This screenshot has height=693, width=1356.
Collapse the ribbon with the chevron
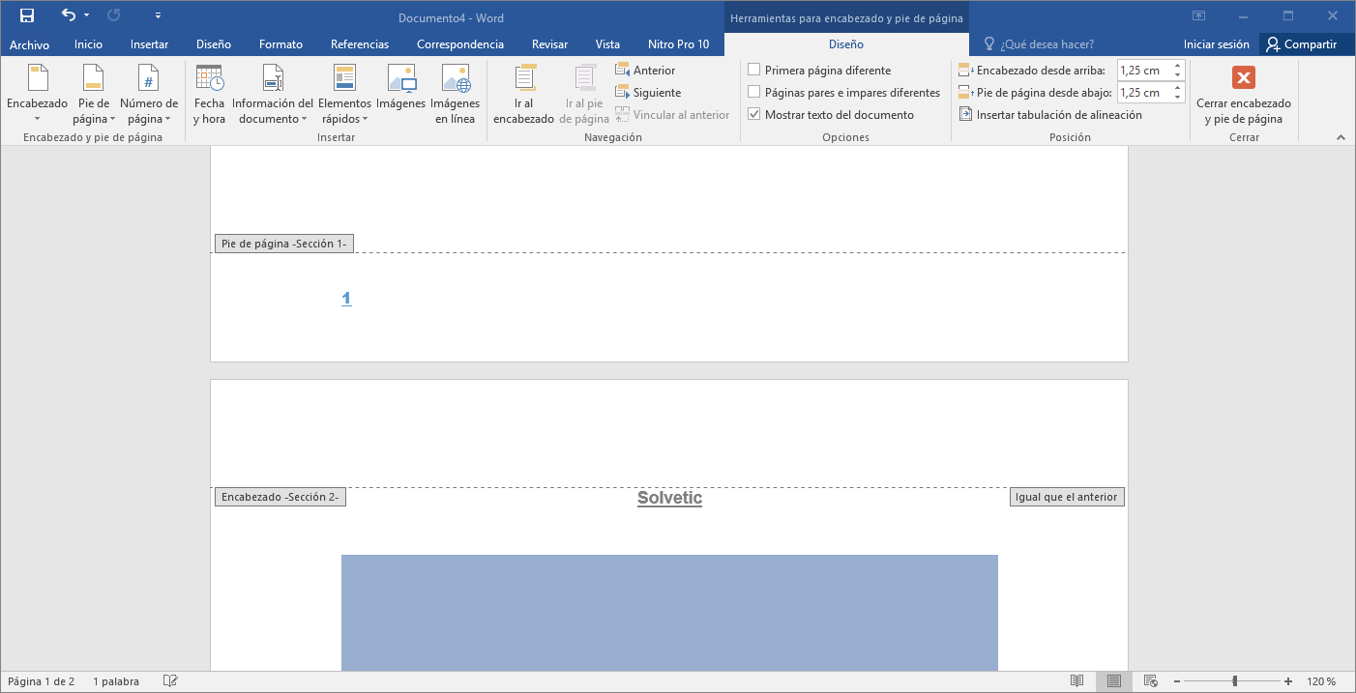pyautogui.click(x=1341, y=137)
